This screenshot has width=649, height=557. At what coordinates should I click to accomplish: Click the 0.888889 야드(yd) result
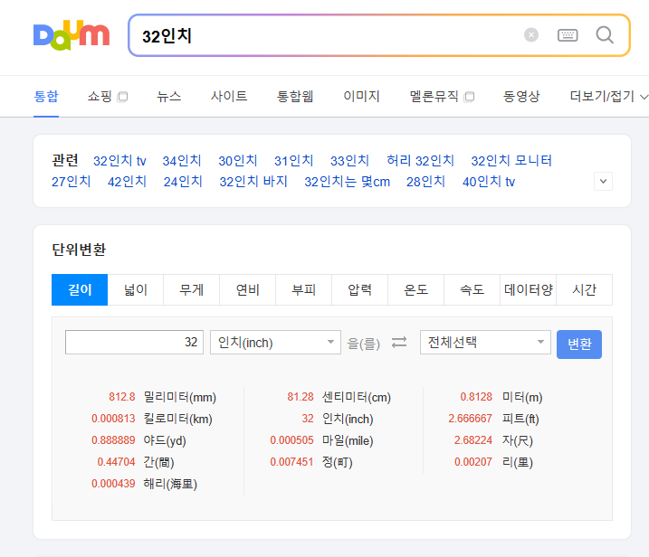[x=138, y=440]
